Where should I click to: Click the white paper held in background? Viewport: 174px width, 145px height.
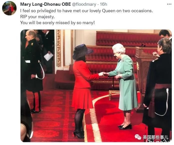(48, 57)
